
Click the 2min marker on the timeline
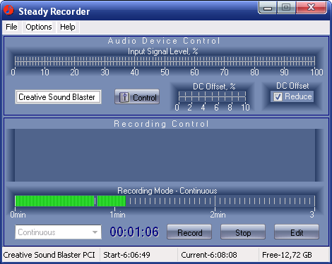(218, 215)
